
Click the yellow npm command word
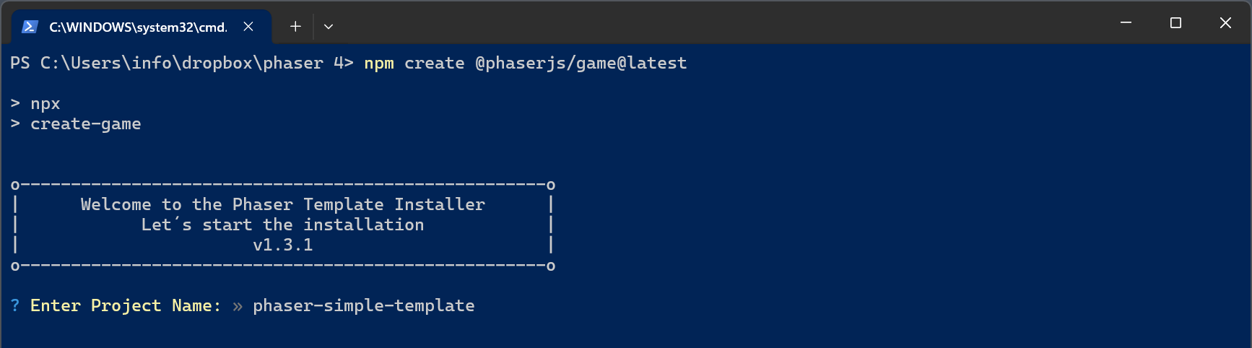(x=379, y=64)
